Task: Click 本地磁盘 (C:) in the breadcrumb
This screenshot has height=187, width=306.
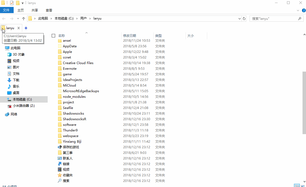Action: click(x=64, y=18)
